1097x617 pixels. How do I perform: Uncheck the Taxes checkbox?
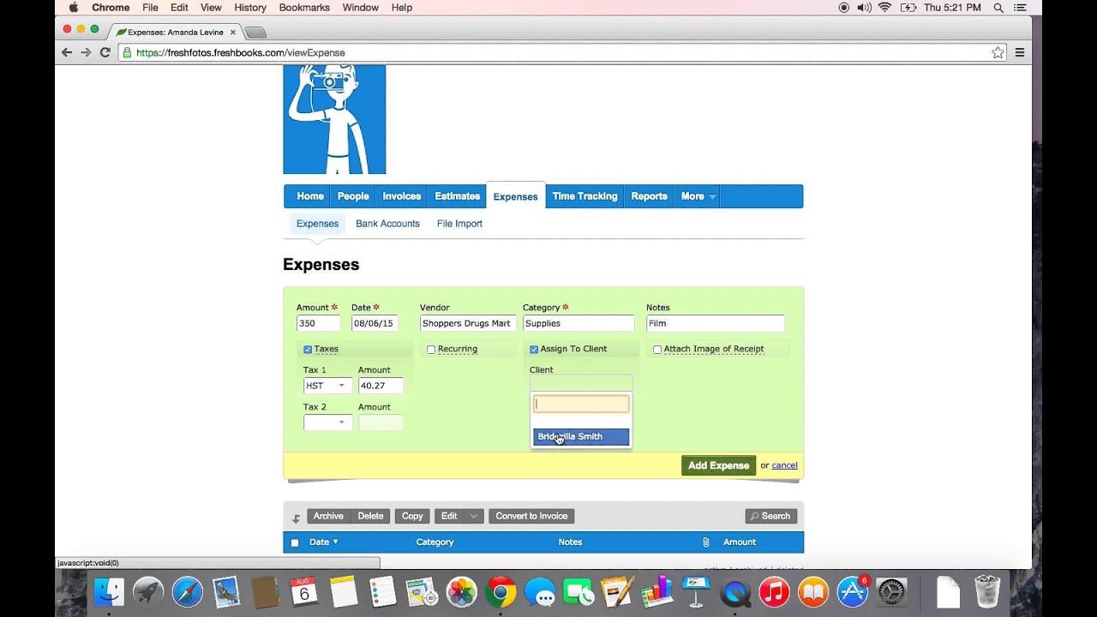[308, 350]
